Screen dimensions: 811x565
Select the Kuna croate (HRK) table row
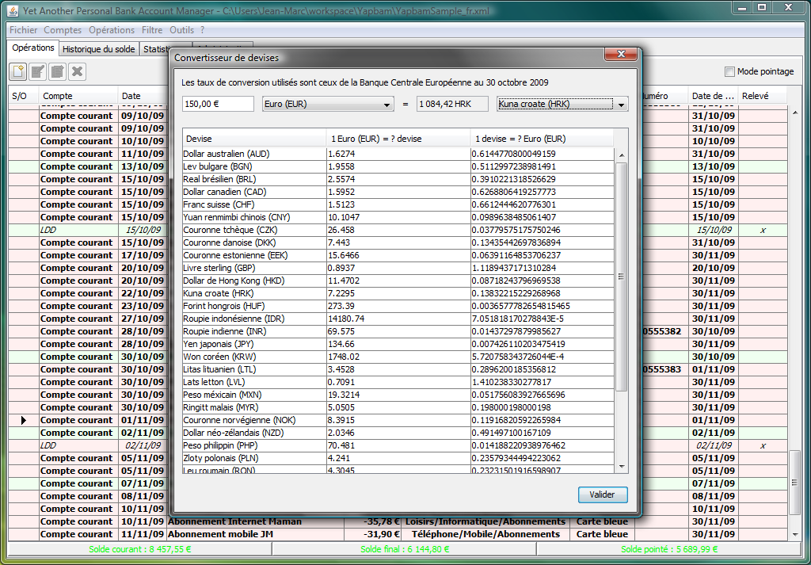click(398, 293)
